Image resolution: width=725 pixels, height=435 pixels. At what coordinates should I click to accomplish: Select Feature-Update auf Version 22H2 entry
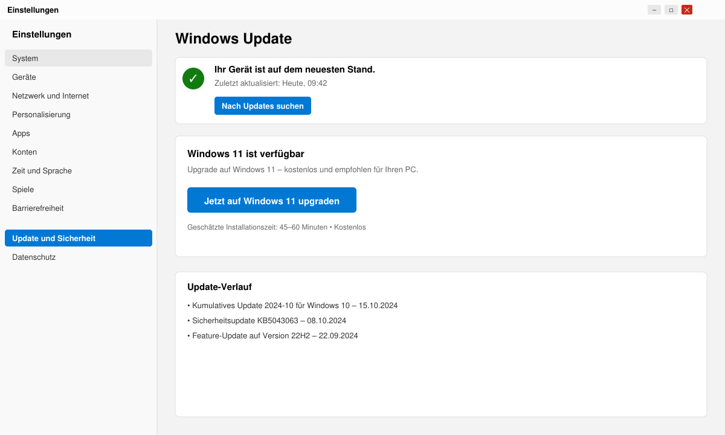[272, 335]
